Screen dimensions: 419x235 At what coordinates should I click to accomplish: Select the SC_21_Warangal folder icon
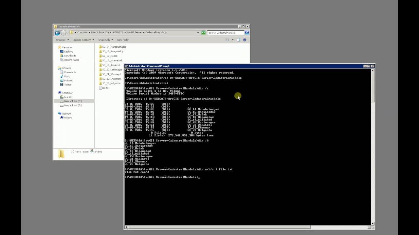click(x=100, y=74)
